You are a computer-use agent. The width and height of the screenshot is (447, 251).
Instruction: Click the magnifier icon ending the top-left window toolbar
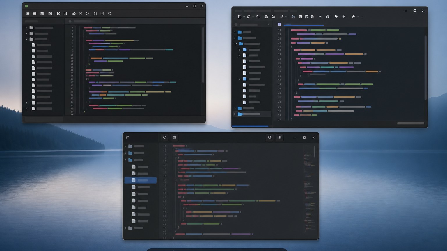109,14
